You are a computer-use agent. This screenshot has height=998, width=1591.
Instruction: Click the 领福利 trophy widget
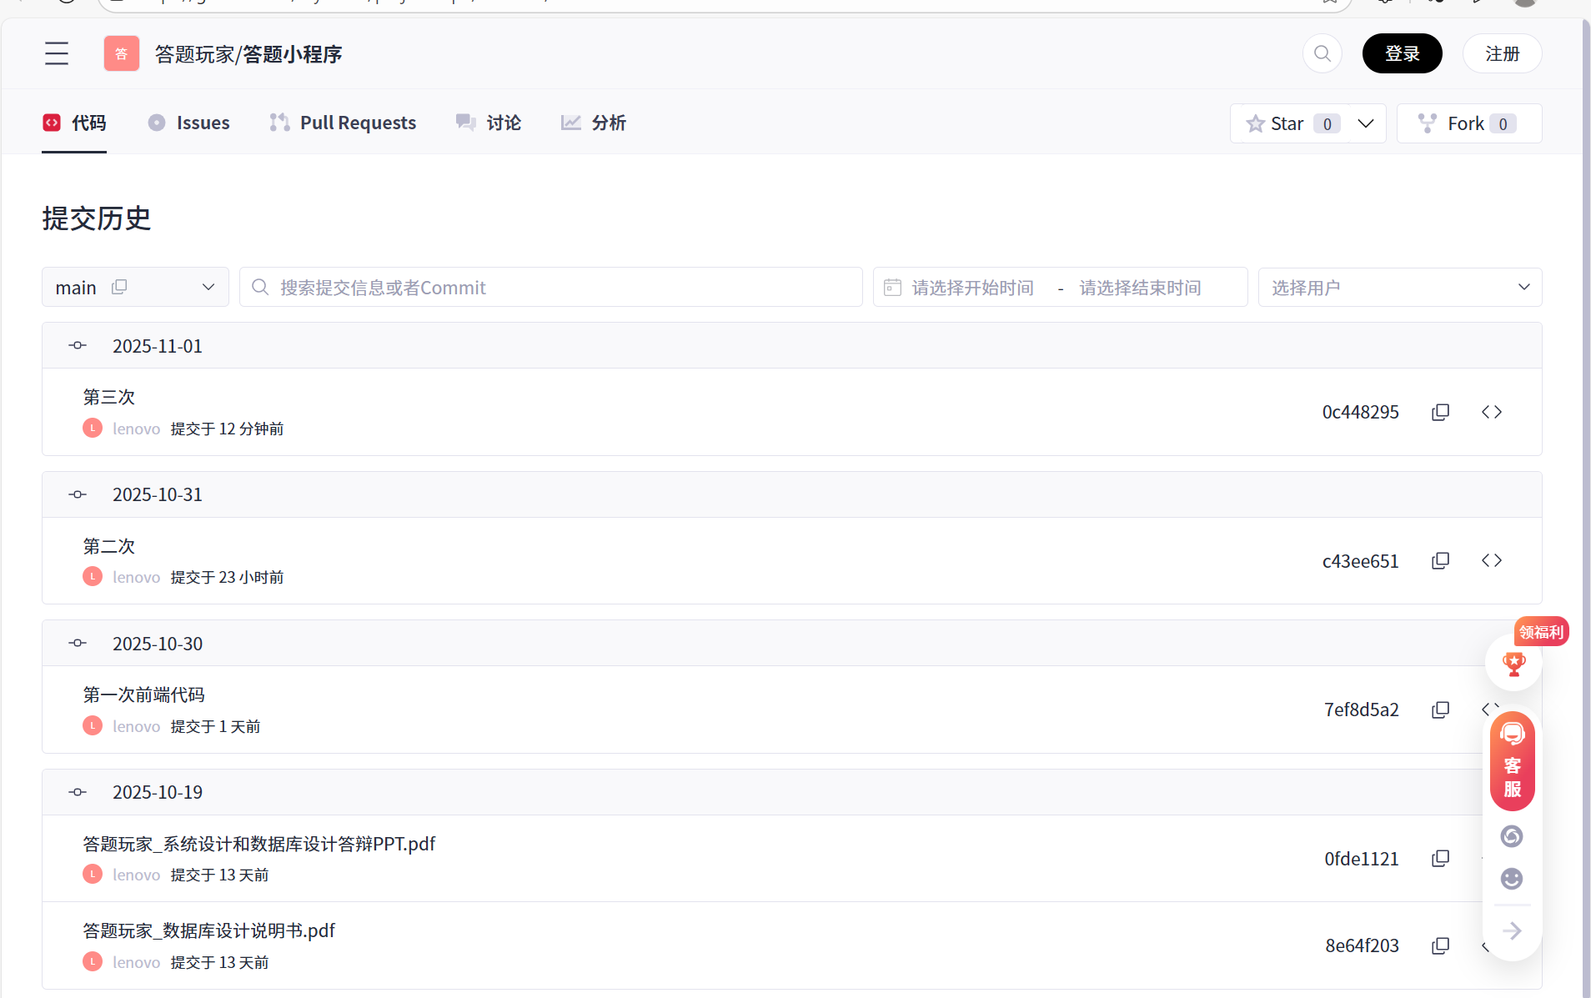click(x=1514, y=662)
